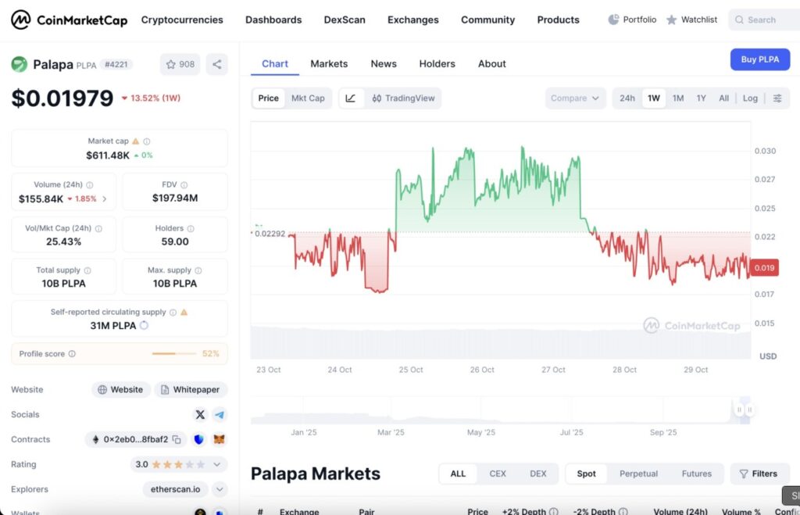Click the Search field
Viewport: 800px width, 515px height.
click(x=762, y=20)
